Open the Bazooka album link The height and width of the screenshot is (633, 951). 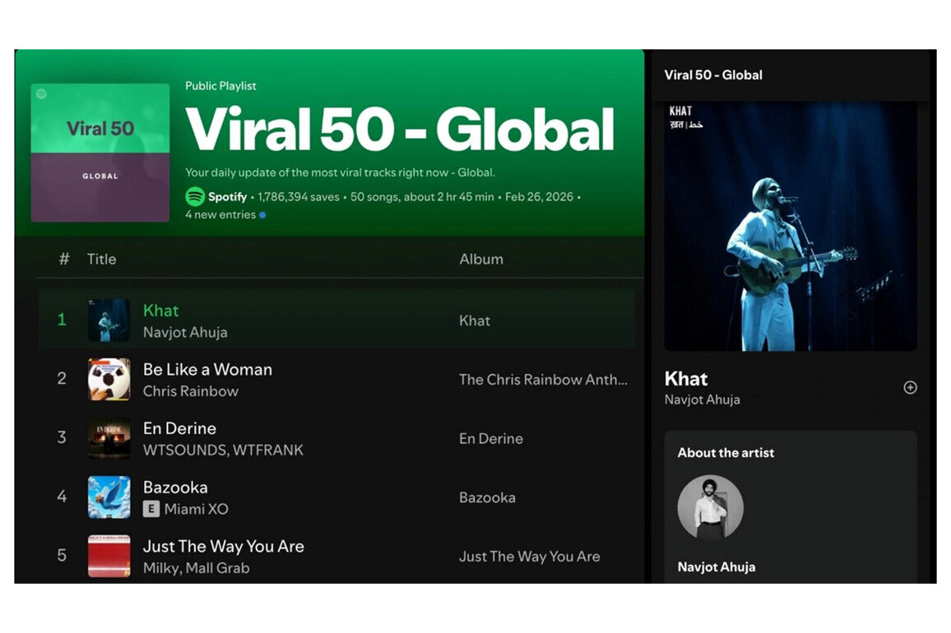[487, 497]
